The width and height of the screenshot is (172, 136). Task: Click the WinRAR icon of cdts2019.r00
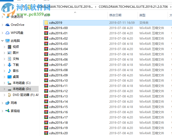click(46, 28)
